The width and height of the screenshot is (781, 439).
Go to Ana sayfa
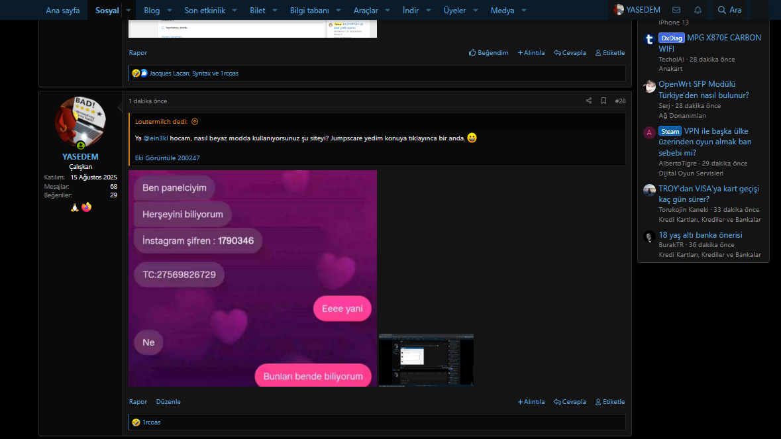point(63,10)
